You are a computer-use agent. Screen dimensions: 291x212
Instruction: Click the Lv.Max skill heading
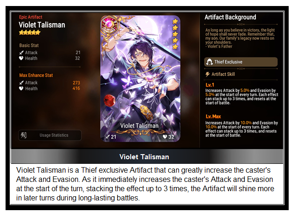pyautogui.click(x=213, y=117)
